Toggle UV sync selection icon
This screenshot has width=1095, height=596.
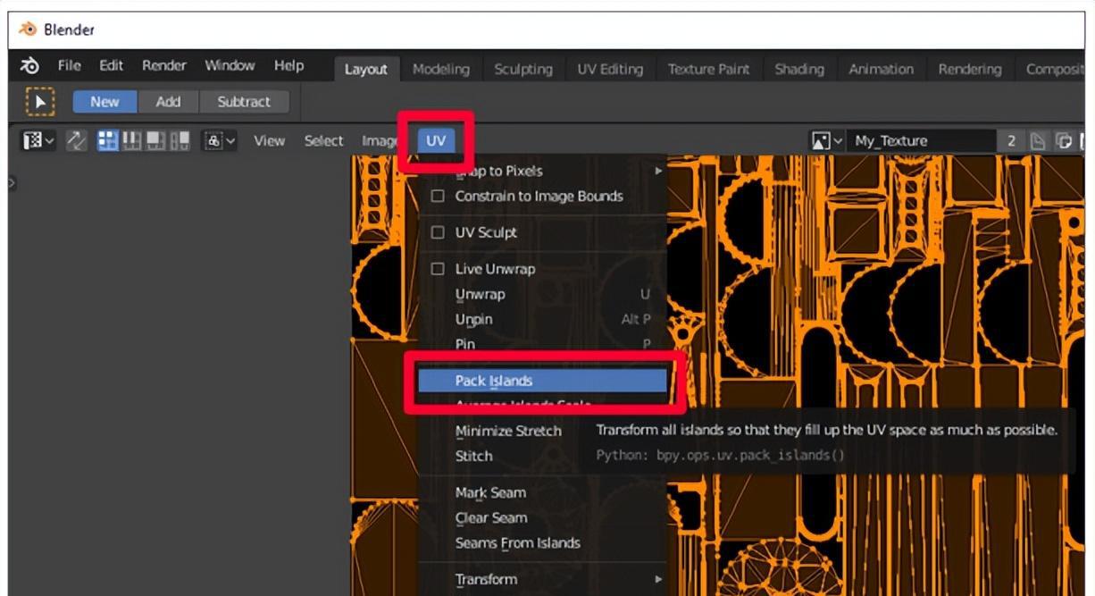coord(77,140)
